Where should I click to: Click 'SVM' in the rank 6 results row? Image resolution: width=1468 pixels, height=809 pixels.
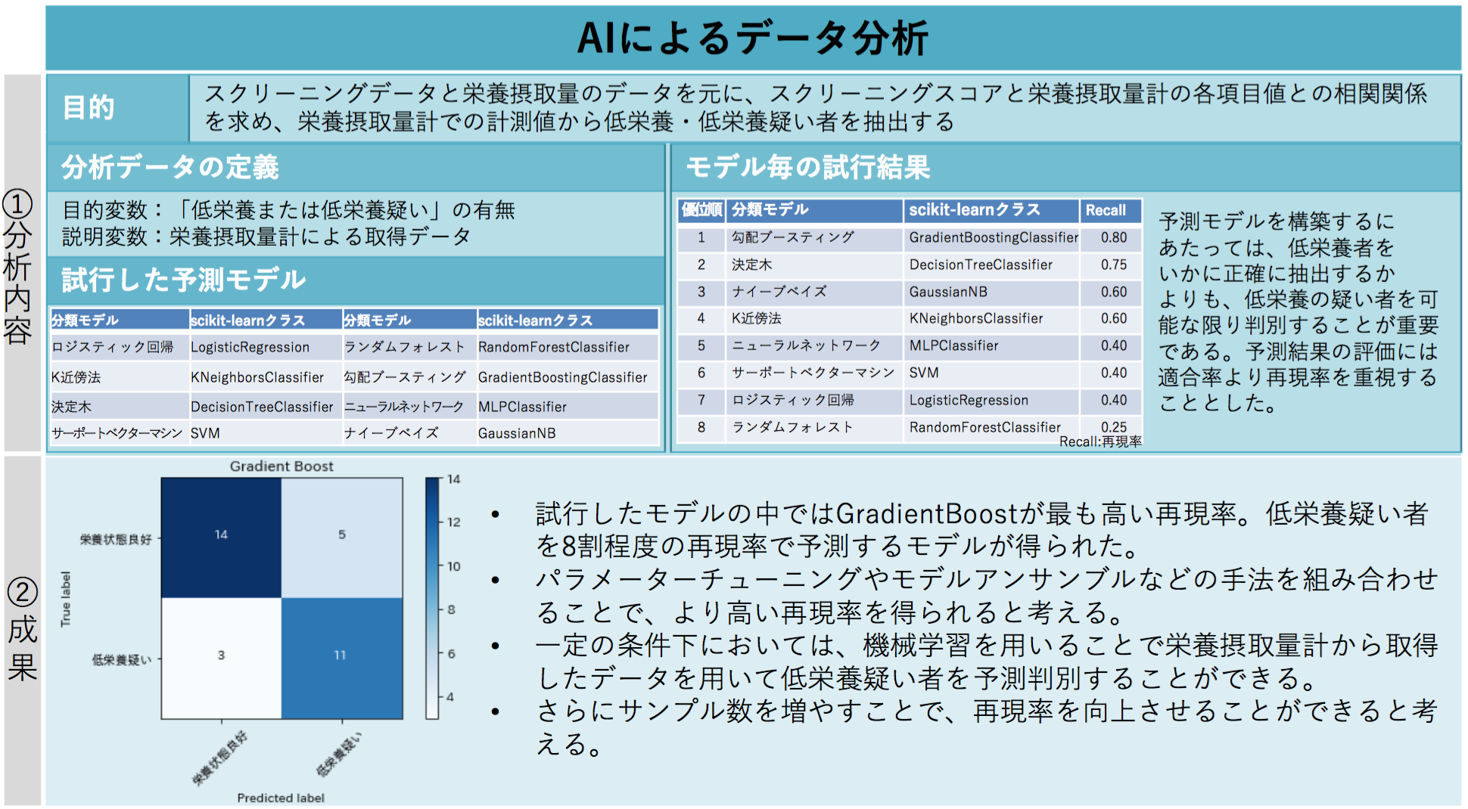(x=924, y=373)
